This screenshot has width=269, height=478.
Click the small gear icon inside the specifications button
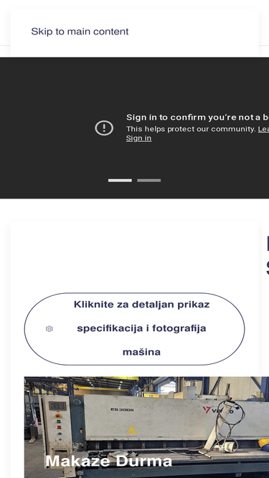tap(49, 329)
